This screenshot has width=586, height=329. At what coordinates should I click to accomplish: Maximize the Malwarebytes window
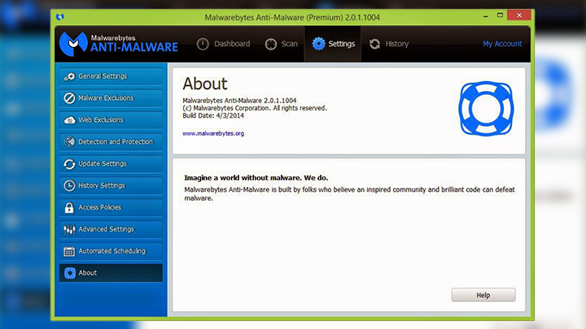point(500,15)
